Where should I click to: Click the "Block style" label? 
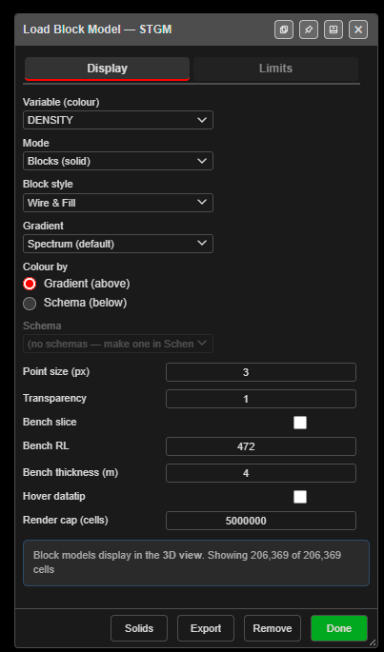(x=48, y=184)
